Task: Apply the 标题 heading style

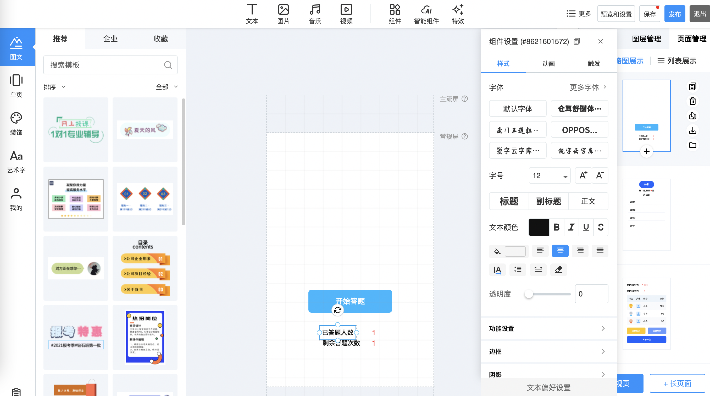Action: [509, 201]
